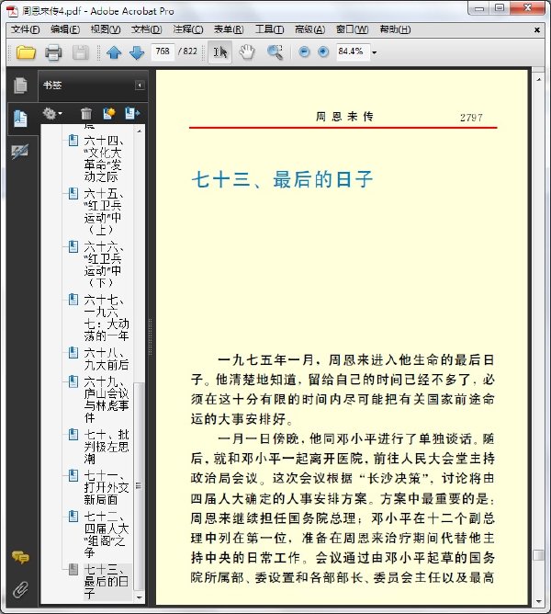Open a file with the folder icon
Screen dimensions: 551x614
point(26,51)
